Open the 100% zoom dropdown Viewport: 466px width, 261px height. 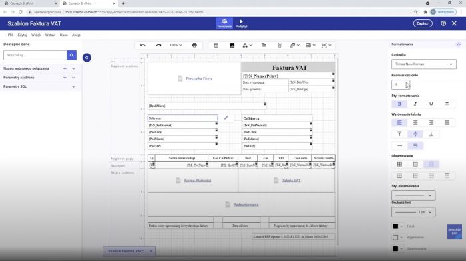[x=176, y=45]
